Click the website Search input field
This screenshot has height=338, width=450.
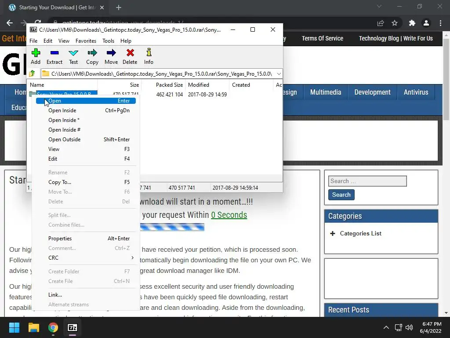pyautogui.click(x=367, y=181)
